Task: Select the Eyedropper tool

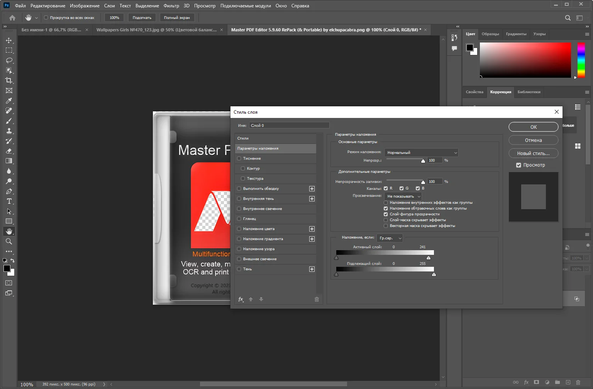Action: [9, 101]
